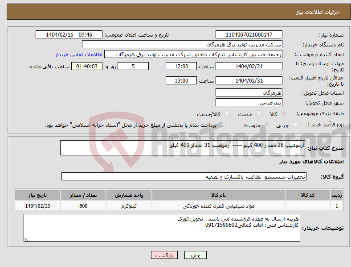Select the متوسط purchase type radio

266,125
